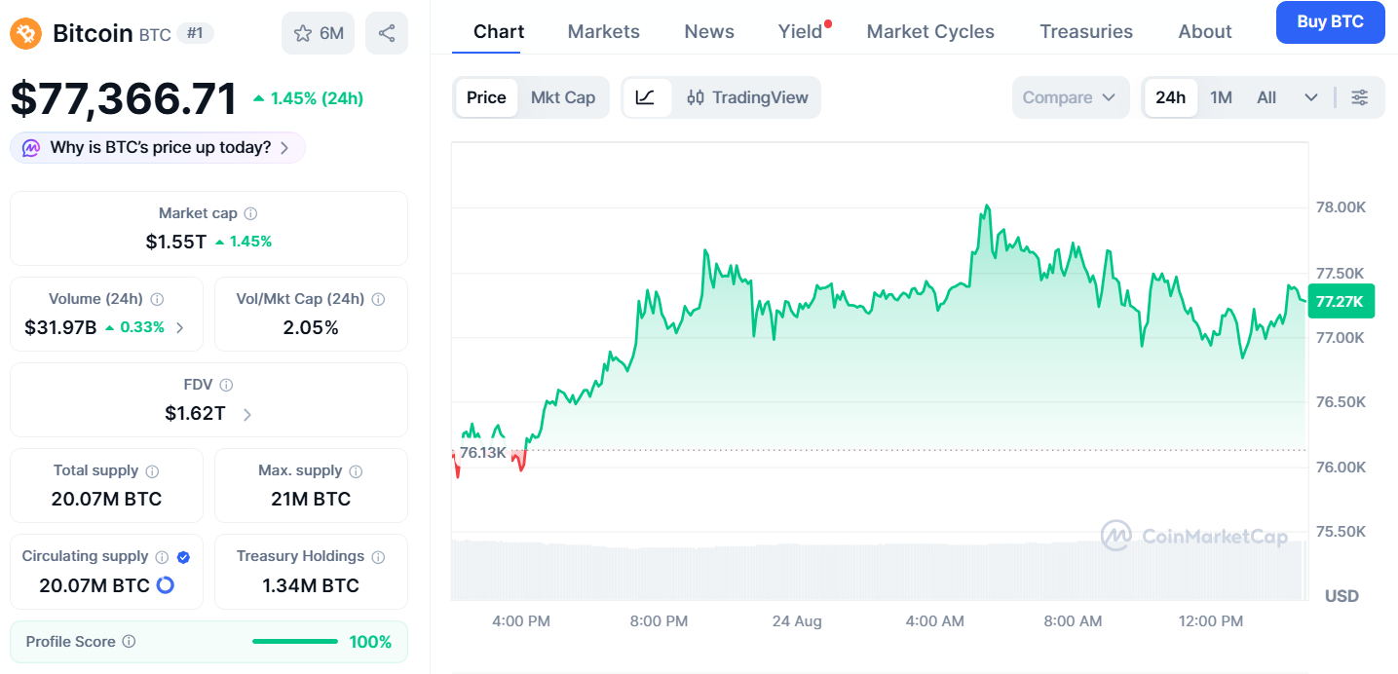
Task: Click Treasury Holdings info icon
Action: point(378,557)
